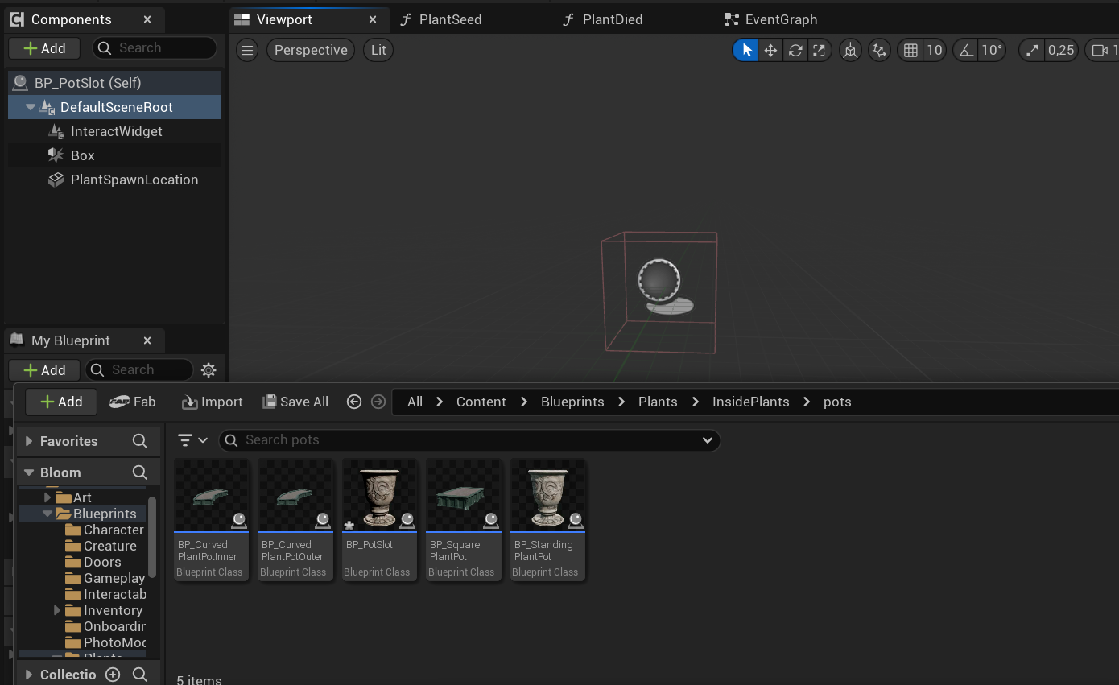Image resolution: width=1119 pixels, height=685 pixels.
Task: Collapse the DefaultSceneRoot tree node
Action: (x=31, y=107)
